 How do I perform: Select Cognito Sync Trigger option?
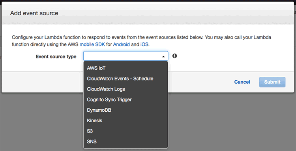coord(126,99)
